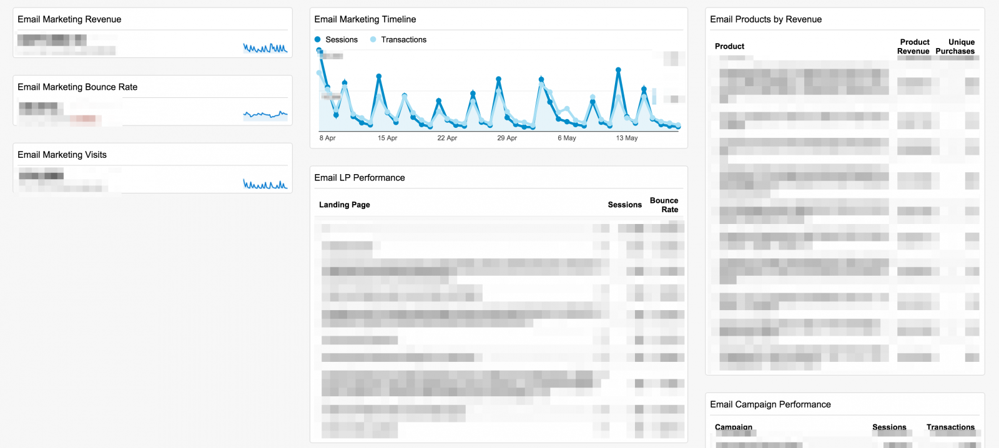Viewport: 999px width, 448px height.
Task: Open the Email Marketing Visits widget title
Action: [62, 155]
